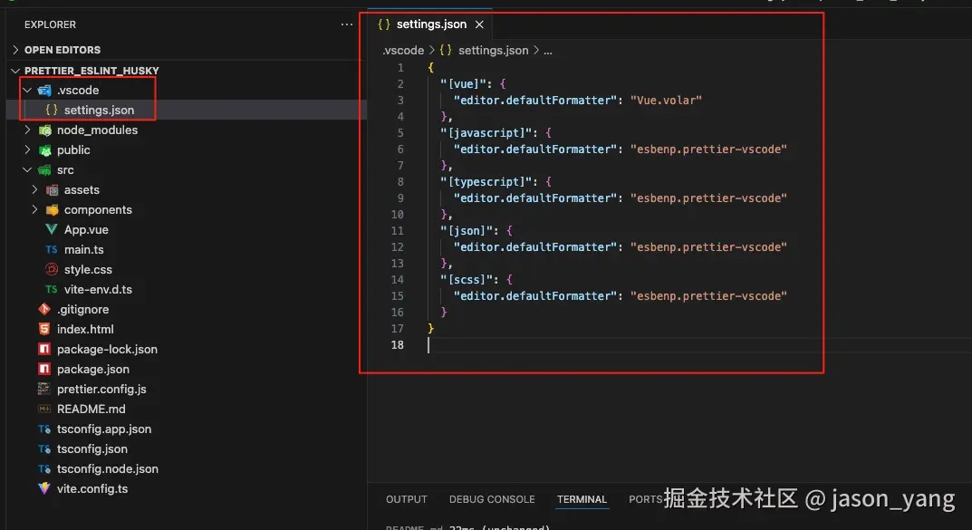Click the .vscode folder icon
Viewport: 972px width, 530px height.
click(44, 91)
